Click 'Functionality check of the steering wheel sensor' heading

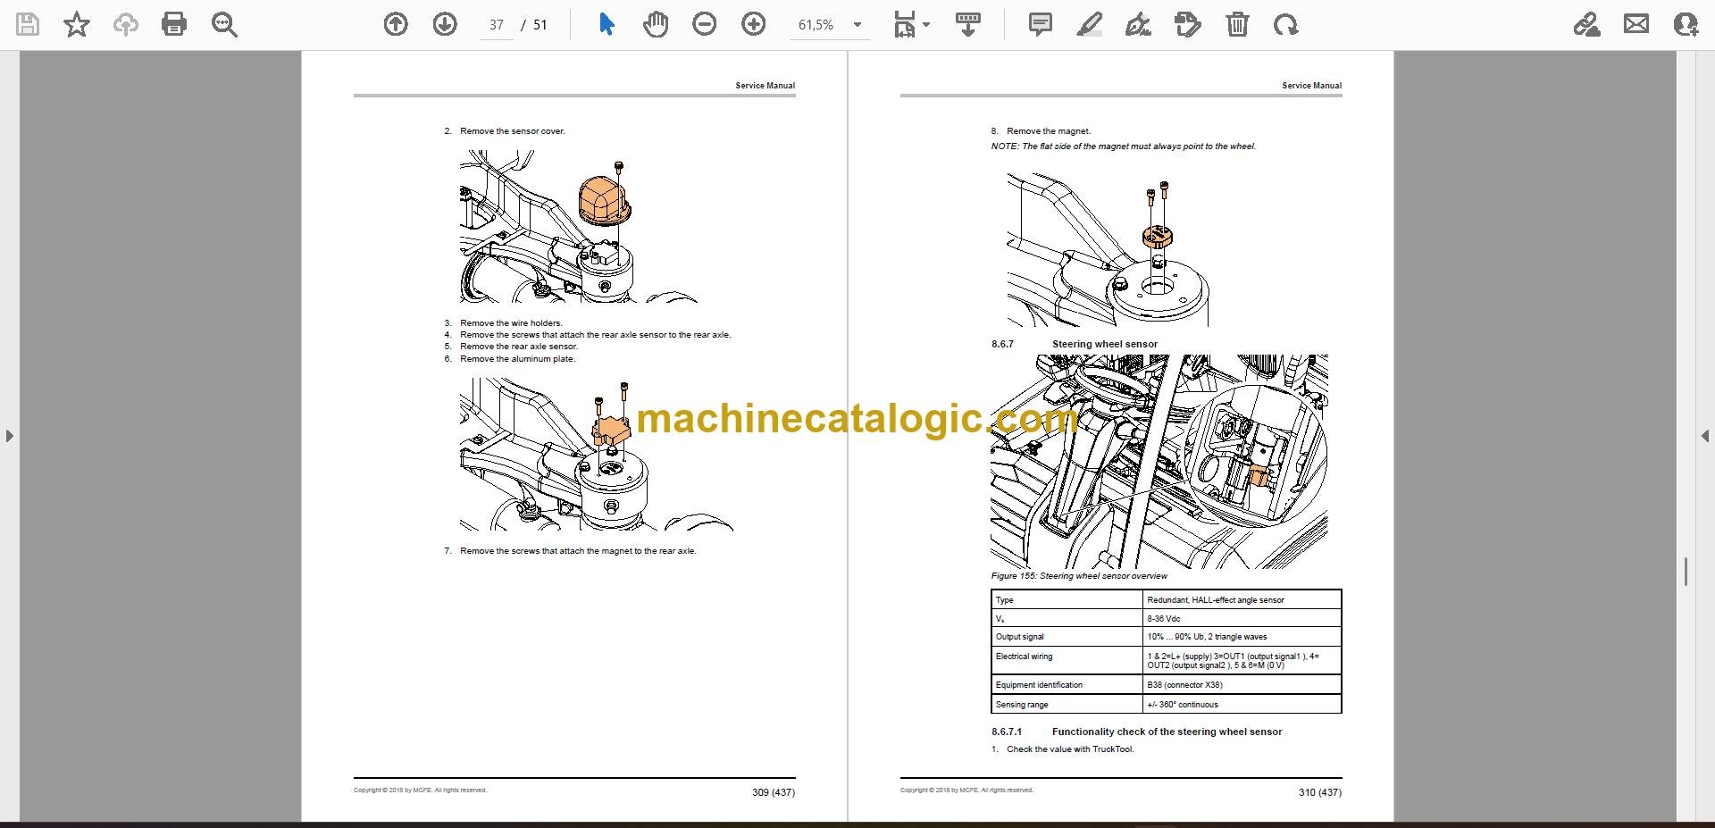(x=1167, y=732)
